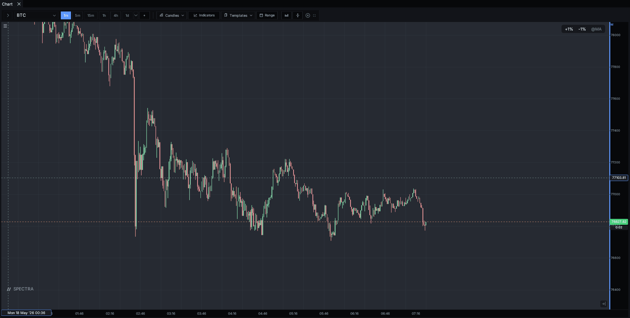Click the vertical auto-fit scale icon
Viewport: 630px width, 318px height.
[298, 15]
